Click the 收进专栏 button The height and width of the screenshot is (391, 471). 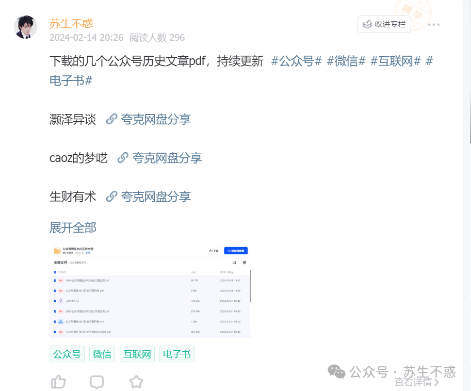pos(384,24)
